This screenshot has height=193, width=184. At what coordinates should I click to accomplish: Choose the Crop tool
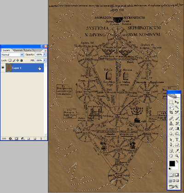pos(171,112)
